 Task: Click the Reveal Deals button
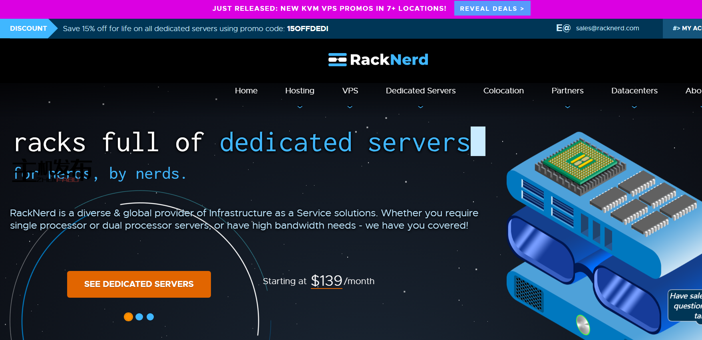coord(492,8)
